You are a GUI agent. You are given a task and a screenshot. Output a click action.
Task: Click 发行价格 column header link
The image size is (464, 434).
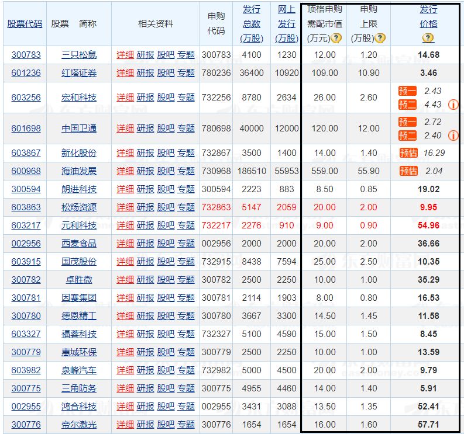pos(428,17)
